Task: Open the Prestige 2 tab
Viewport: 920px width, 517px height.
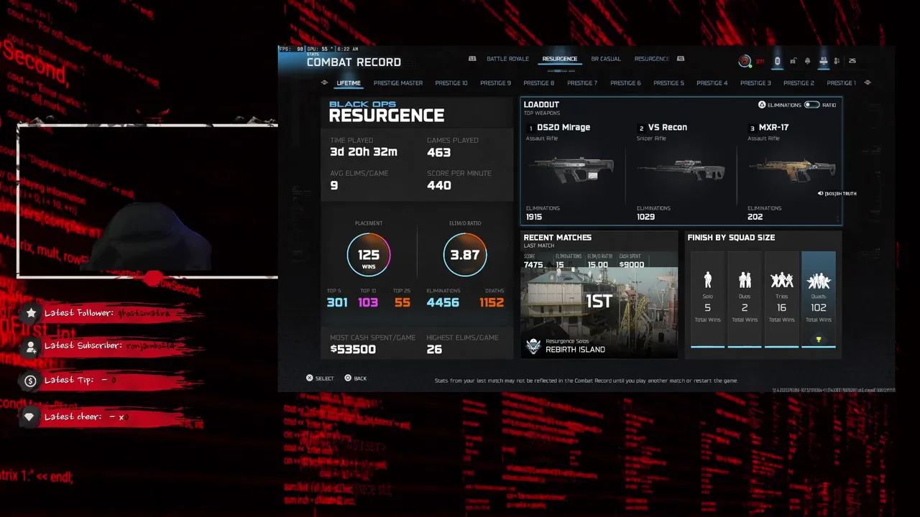Action: point(799,83)
